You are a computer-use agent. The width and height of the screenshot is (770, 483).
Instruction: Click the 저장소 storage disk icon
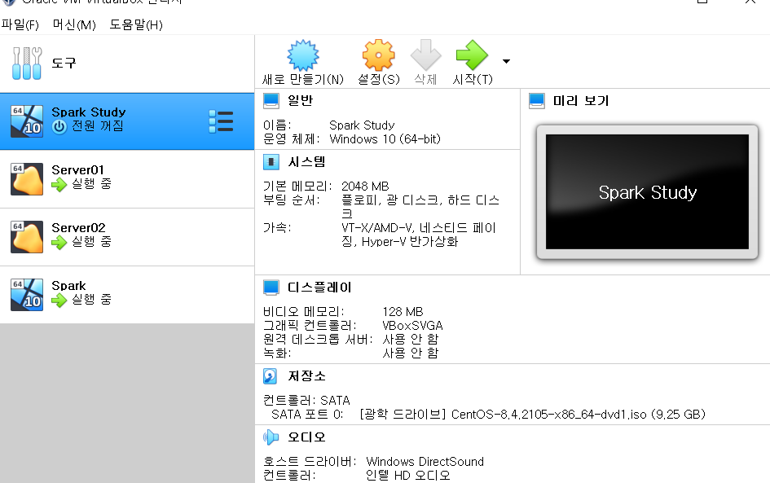click(x=270, y=376)
